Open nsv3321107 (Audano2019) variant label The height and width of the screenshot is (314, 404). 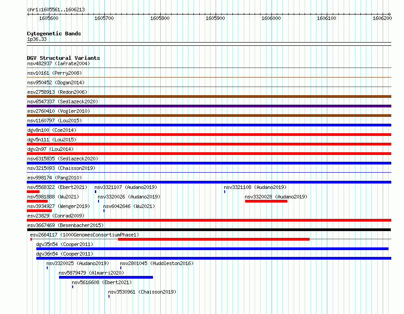click(x=126, y=187)
